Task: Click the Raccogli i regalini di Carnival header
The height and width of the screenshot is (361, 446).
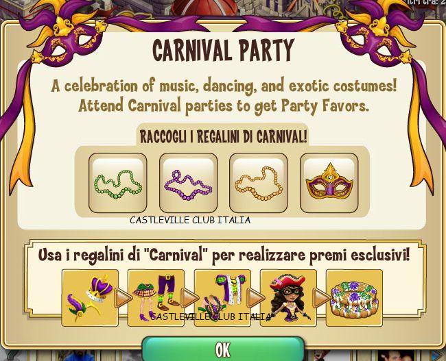Action: pos(223,137)
